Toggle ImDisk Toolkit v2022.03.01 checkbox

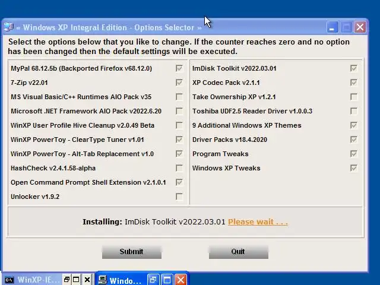pyautogui.click(x=354, y=68)
